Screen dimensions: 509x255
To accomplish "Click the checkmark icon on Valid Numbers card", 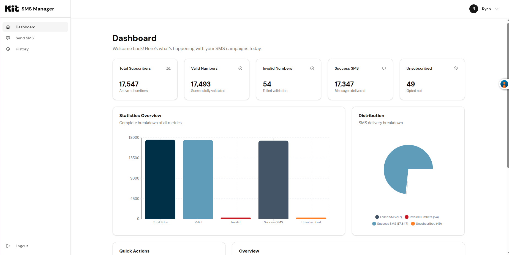I will [x=240, y=68].
